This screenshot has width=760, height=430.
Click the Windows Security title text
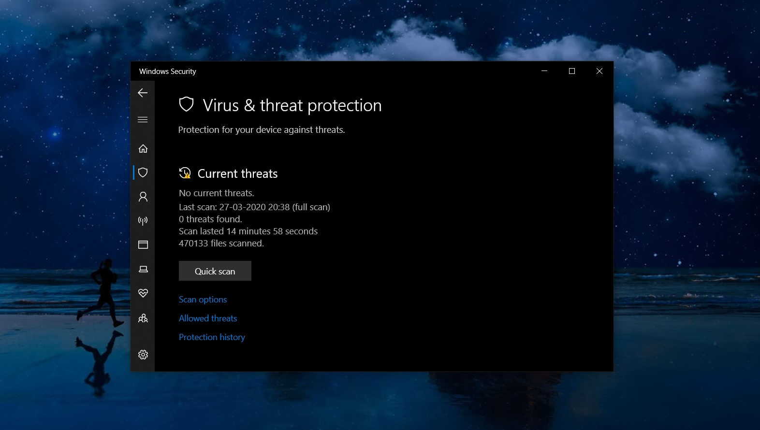pos(168,72)
